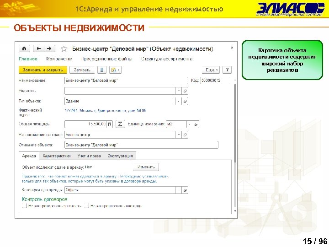
Task: Switch to the Учет и права tab
Action: coord(89,156)
